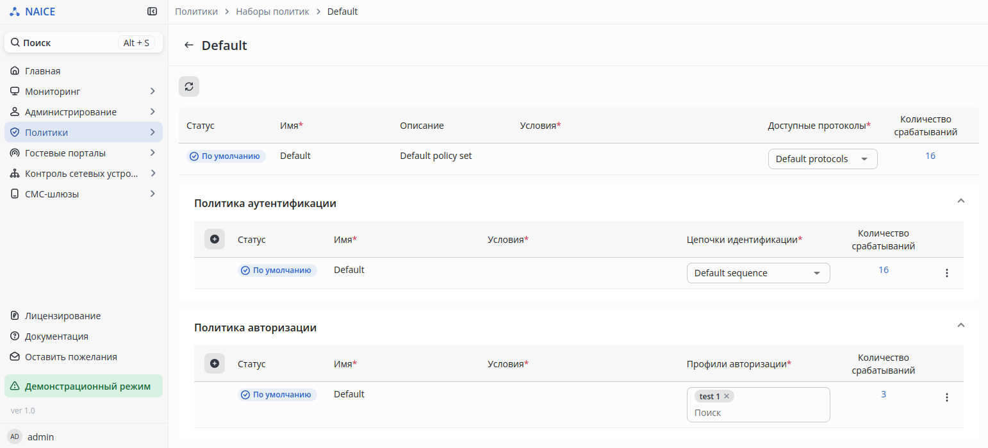Collapse the Политика аутентификации section
Image resolution: width=988 pixels, height=448 pixels.
960,201
